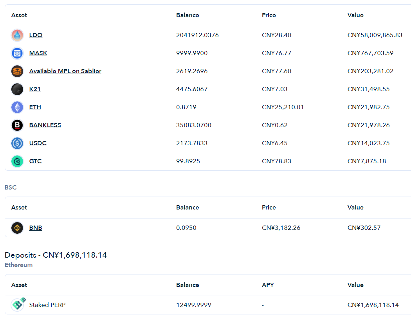Follow the K21 asset link

[x=35, y=89]
